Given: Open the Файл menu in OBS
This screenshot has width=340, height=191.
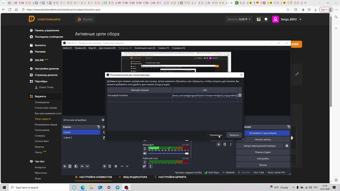Looking at the screenshot, I should click(67, 48).
